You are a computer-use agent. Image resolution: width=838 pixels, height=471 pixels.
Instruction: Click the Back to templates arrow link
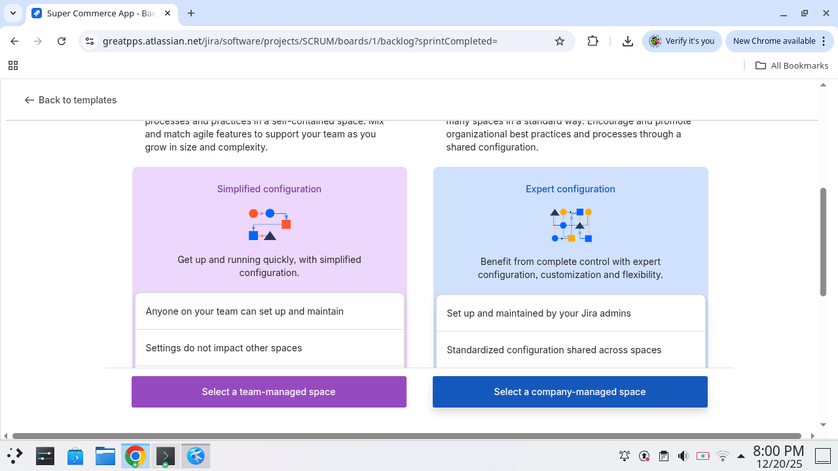click(70, 100)
